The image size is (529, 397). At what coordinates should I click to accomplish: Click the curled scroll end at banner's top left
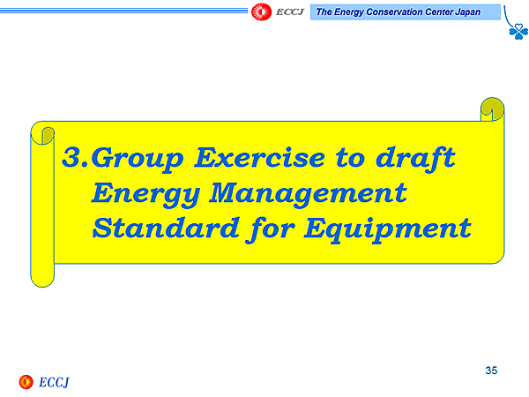tap(42, 133)
